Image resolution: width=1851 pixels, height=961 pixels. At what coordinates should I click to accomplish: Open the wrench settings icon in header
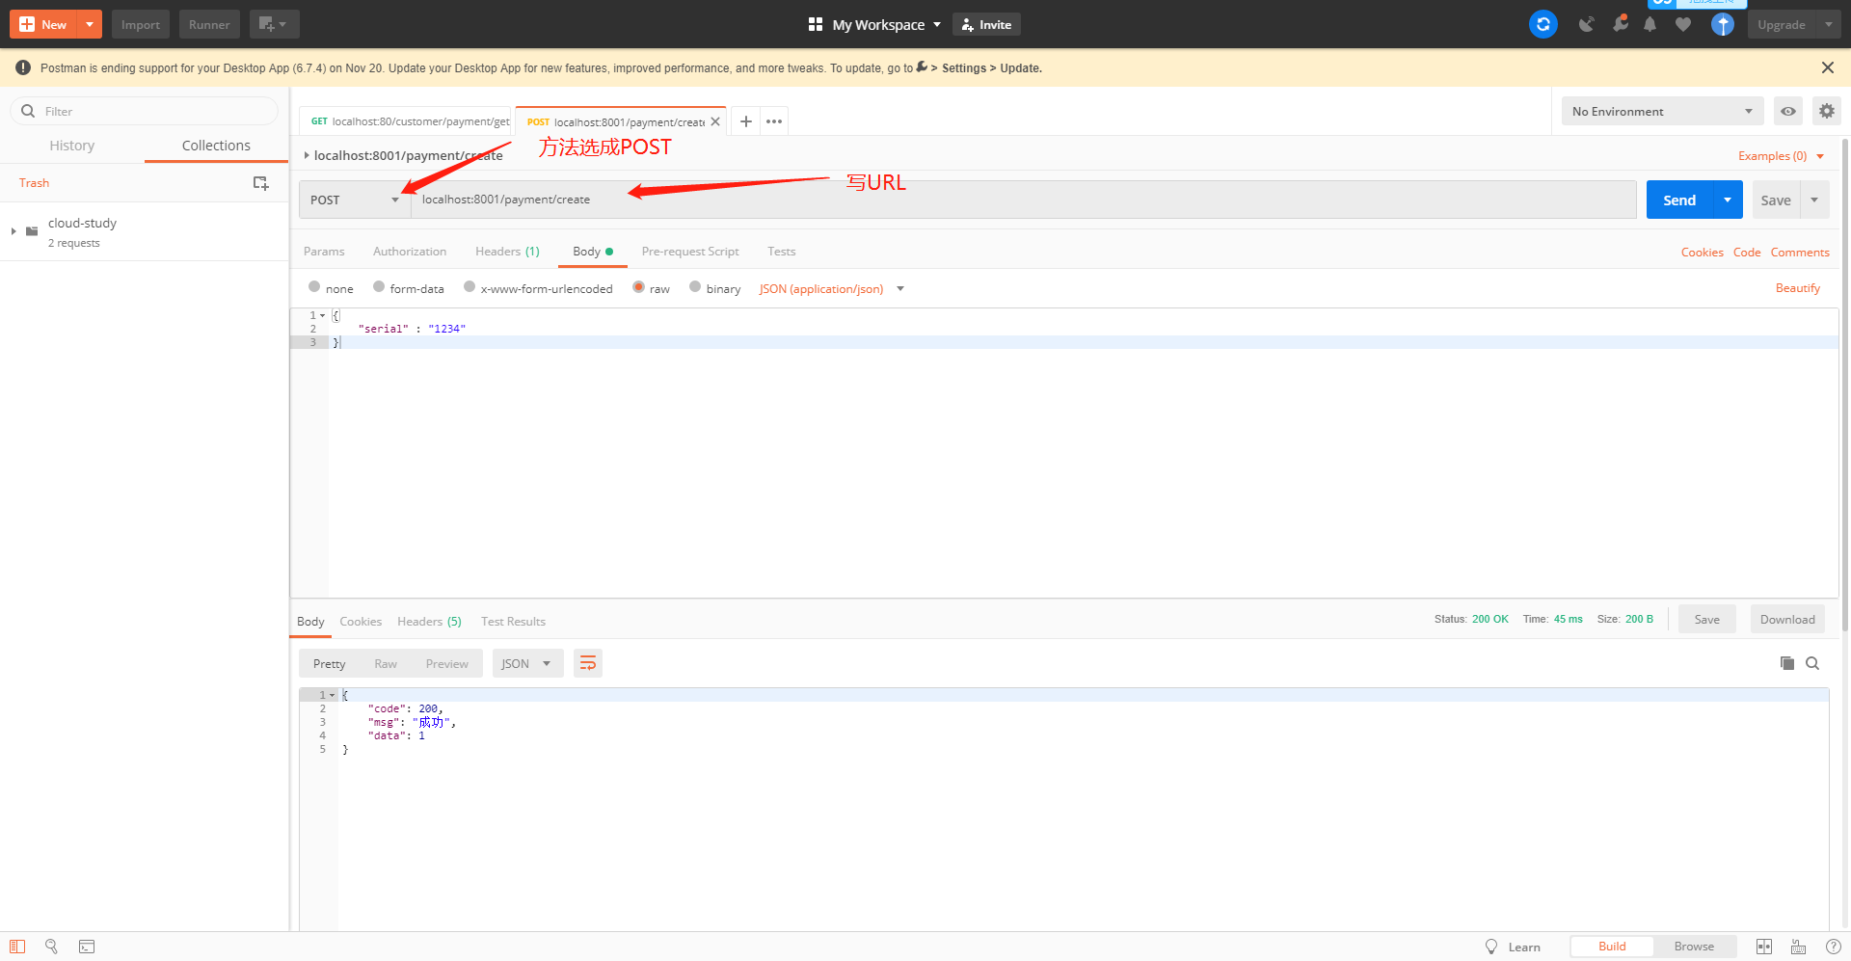pyautogui.click(x=1620, y=23)
